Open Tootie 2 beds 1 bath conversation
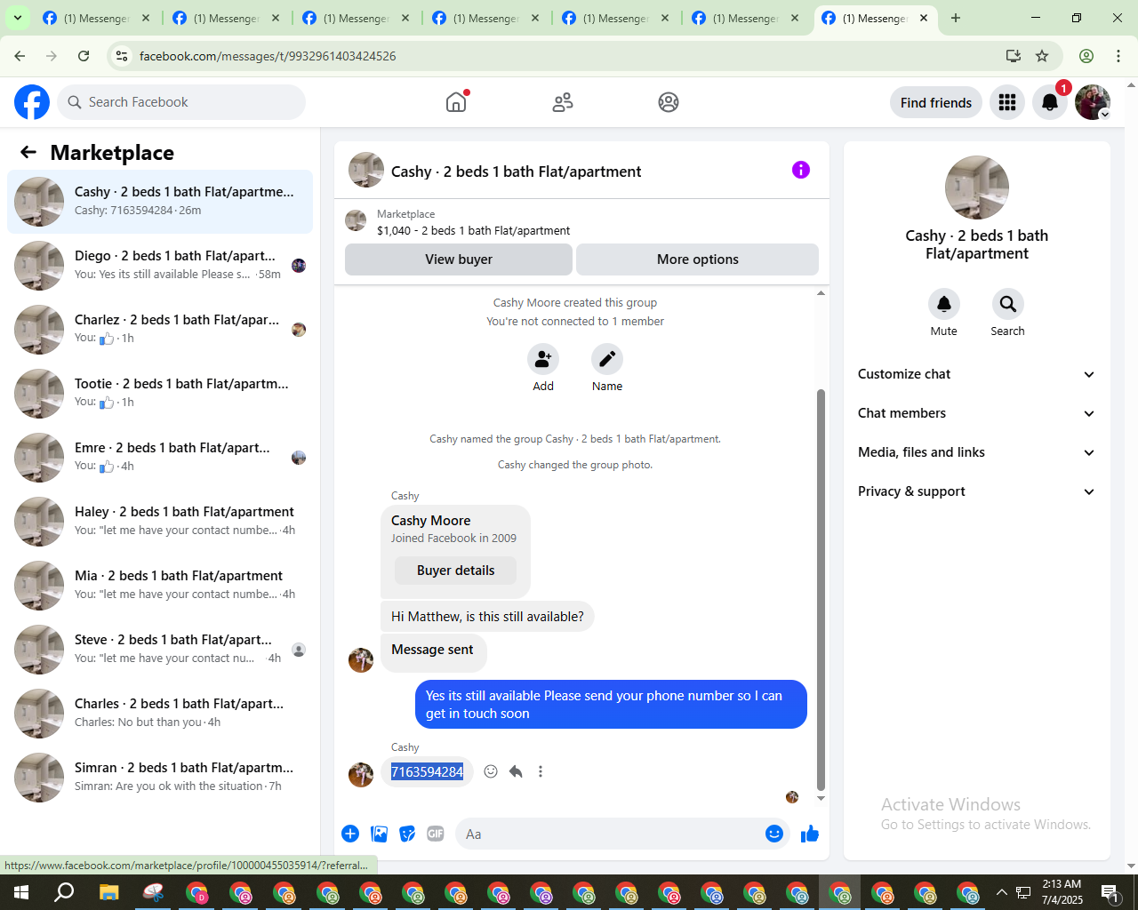This screenshot has height=910, width=1138. tap(160, 394)
